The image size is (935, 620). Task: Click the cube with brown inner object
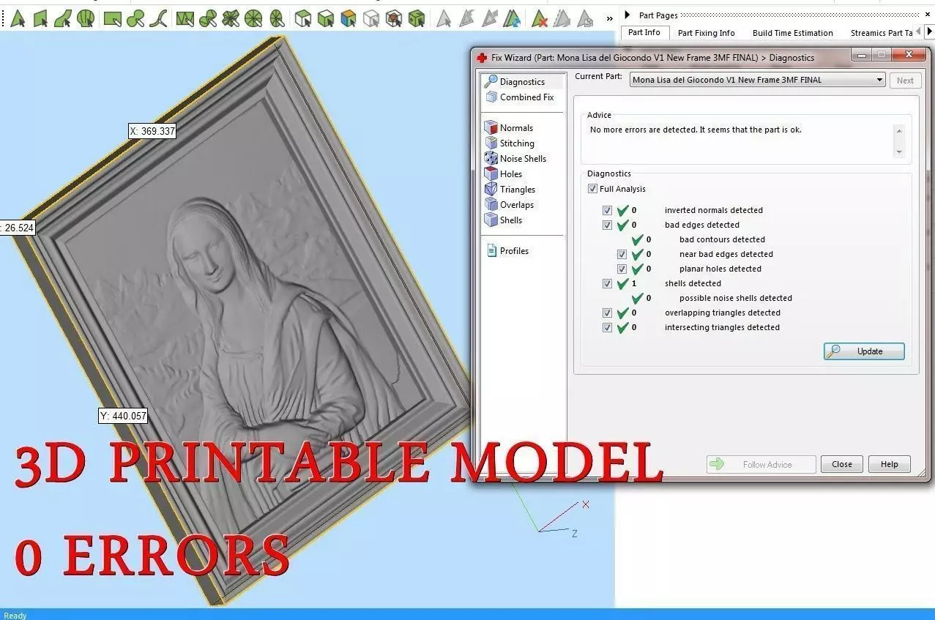pos(394,18)
